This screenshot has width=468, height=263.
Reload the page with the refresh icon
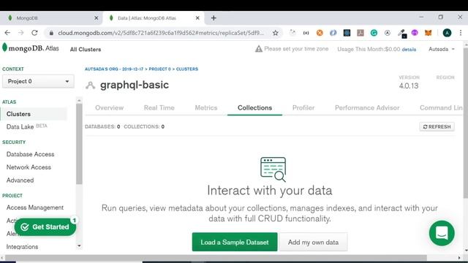(x=34, y=33)
